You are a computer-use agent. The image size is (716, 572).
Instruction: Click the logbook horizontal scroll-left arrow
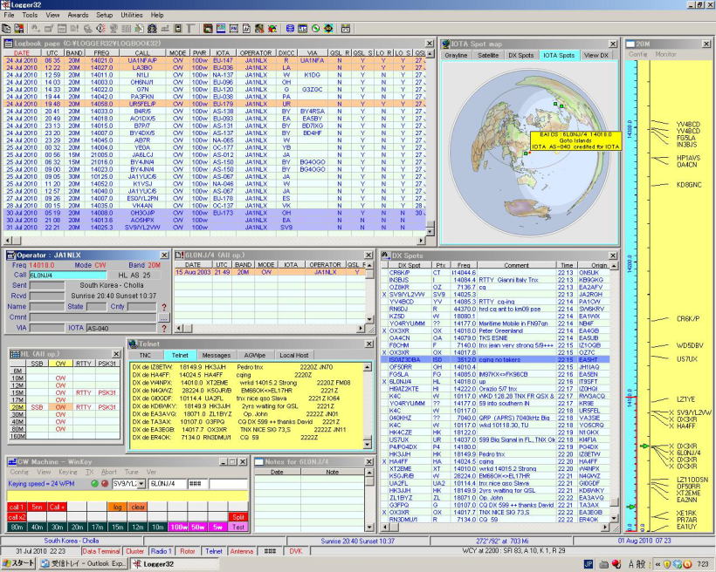click(x=7, y=240)
